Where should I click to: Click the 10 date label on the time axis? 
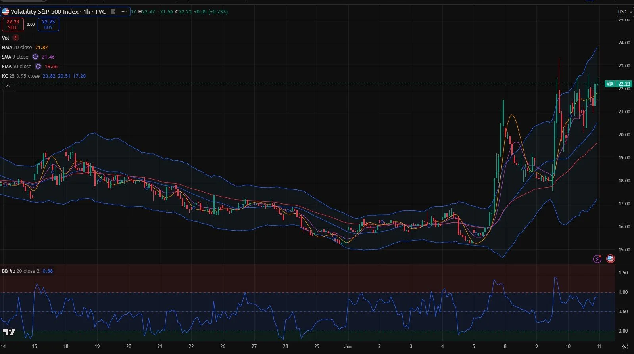point(568,346)
